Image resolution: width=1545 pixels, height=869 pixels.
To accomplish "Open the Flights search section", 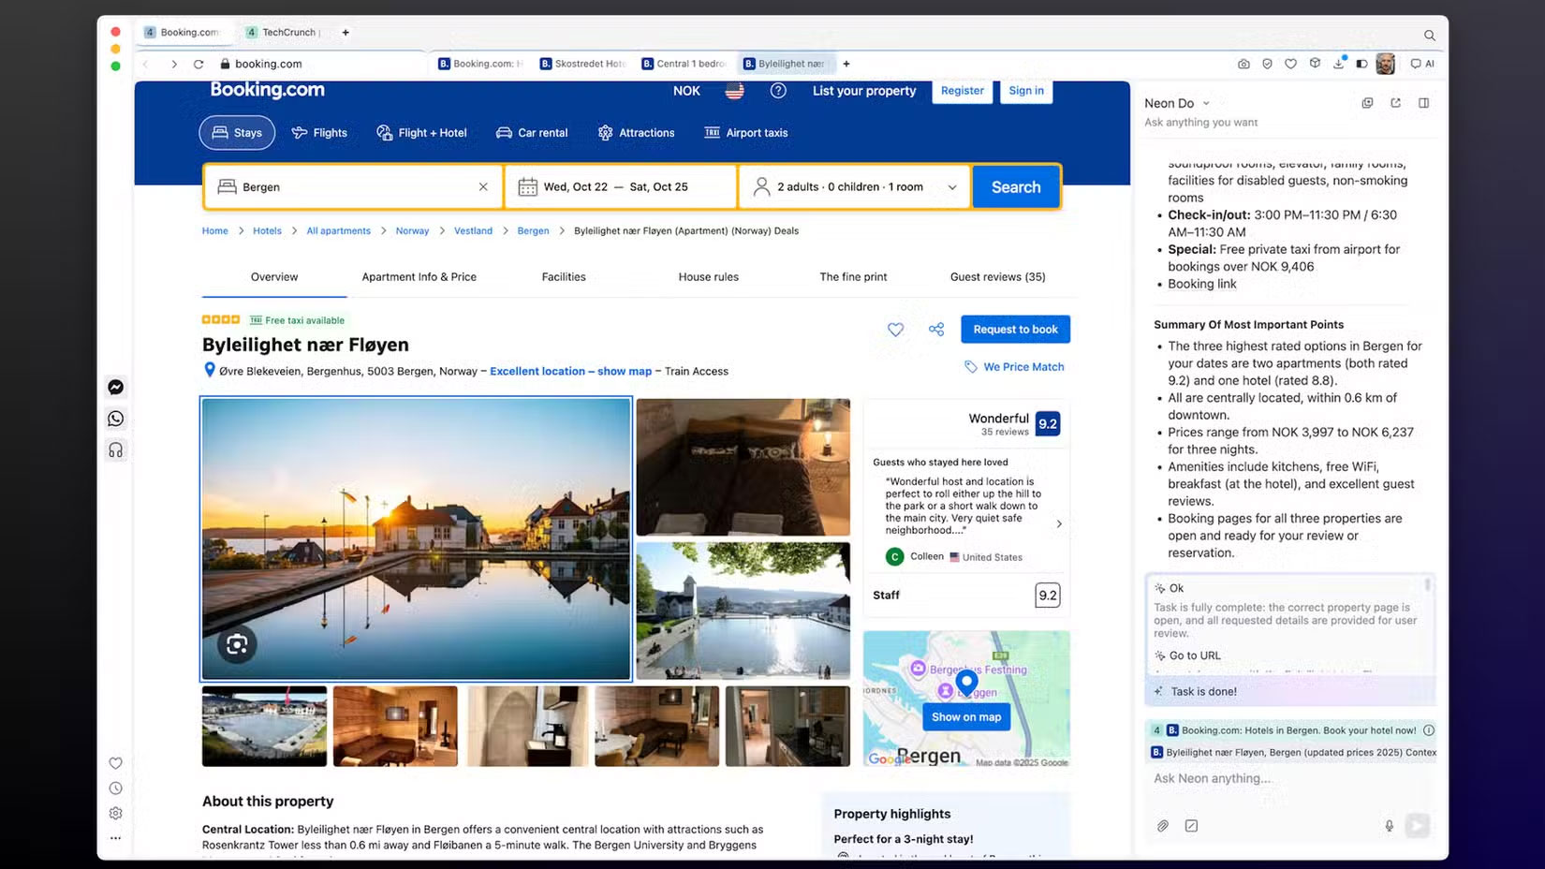I will pyautogui.click(x=319, y=132).
